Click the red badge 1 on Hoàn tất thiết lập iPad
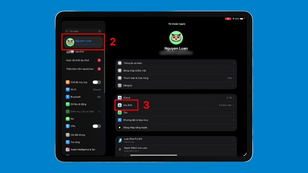 (99, 60)
